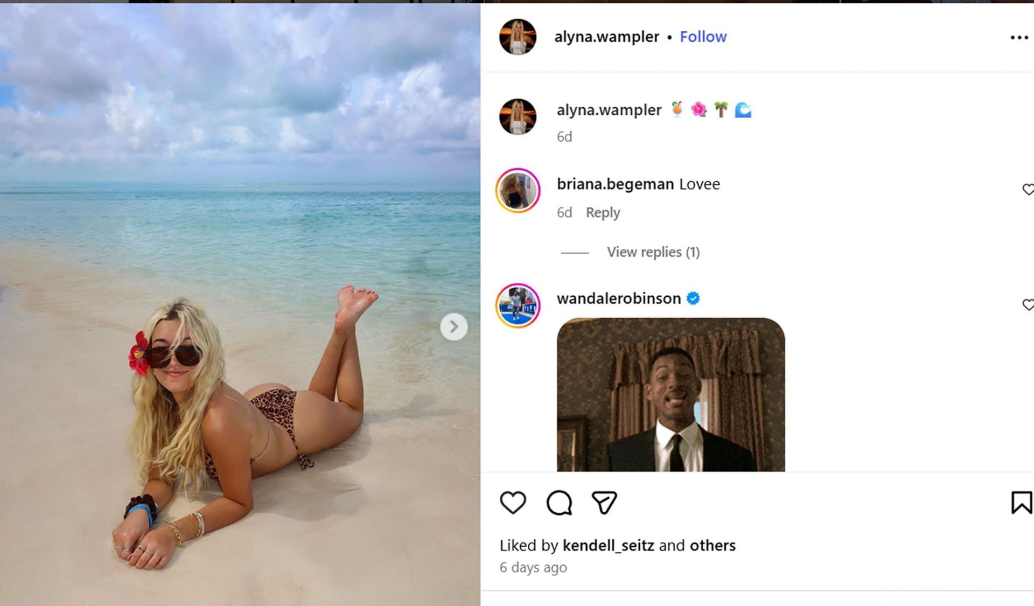Open wandalerobinson's profile username
This screenshot has width=1034, height=606.
(x=618, y=298)
